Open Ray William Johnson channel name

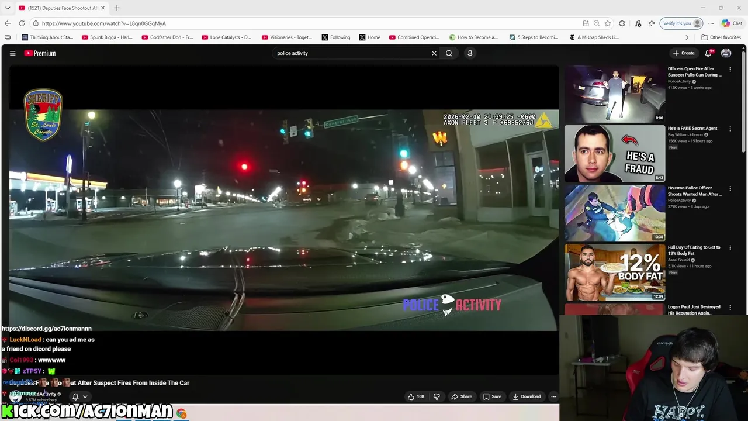pyautogui.click(x=685, y=135)
